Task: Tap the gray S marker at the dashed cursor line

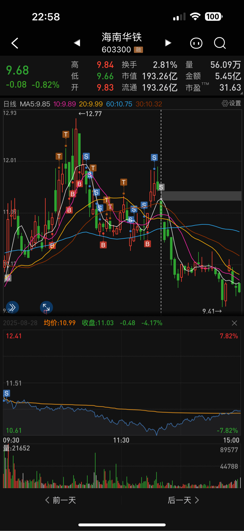Action: pyautogui.click(x=161, y=187)
